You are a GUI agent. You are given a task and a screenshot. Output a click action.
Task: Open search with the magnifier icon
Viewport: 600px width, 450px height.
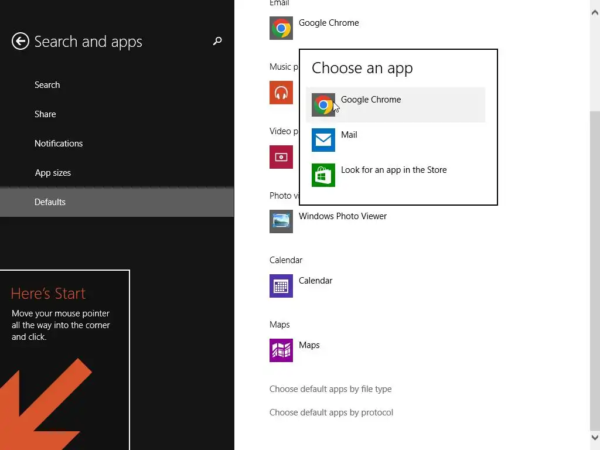click(217, 41)
